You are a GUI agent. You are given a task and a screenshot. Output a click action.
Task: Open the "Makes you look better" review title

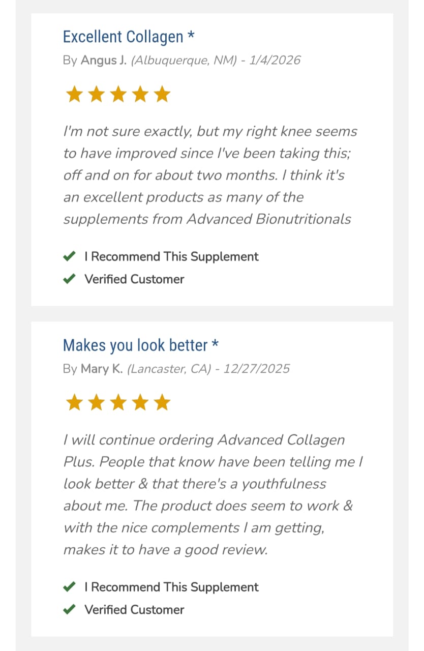pyautogui.click(x=135, y=345)
